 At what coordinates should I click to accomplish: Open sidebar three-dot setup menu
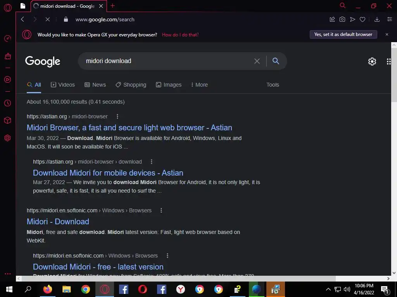click(8, 274)
